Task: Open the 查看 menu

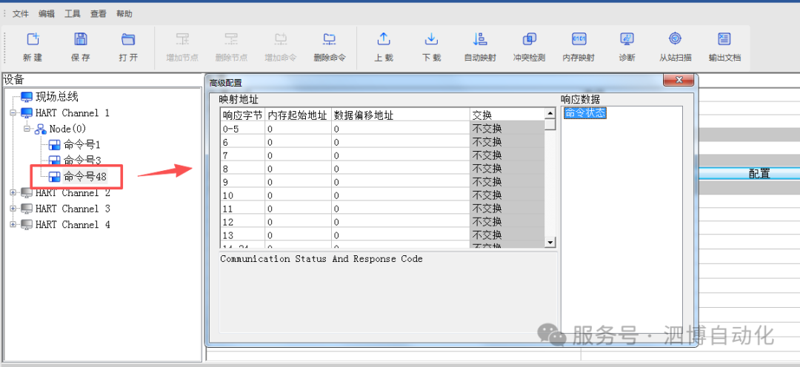Action: tap(99, 14)
